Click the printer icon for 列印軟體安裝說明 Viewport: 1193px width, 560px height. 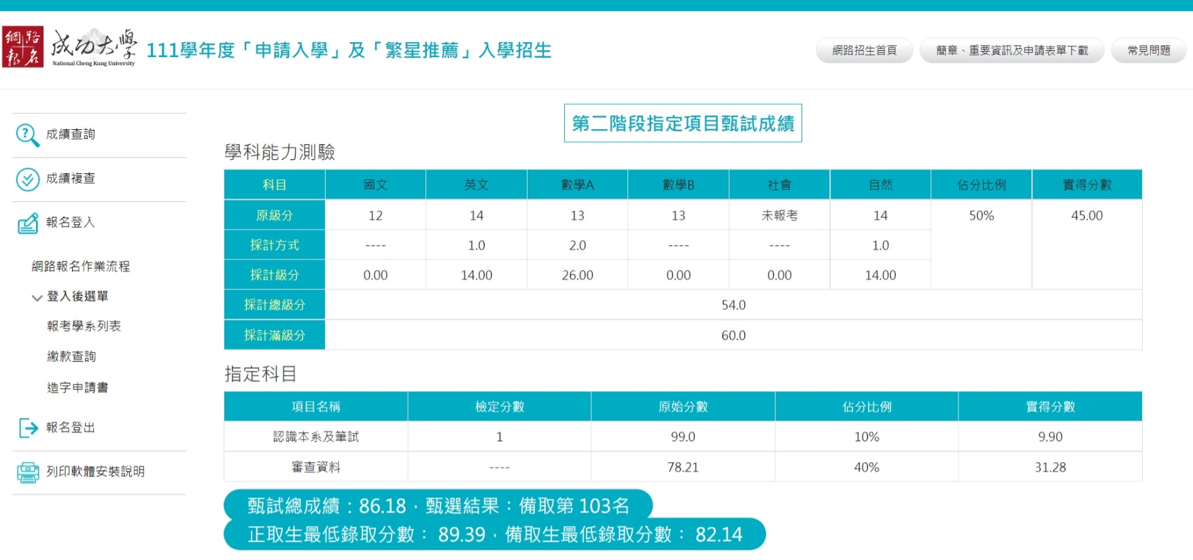[x=28, y=472]
